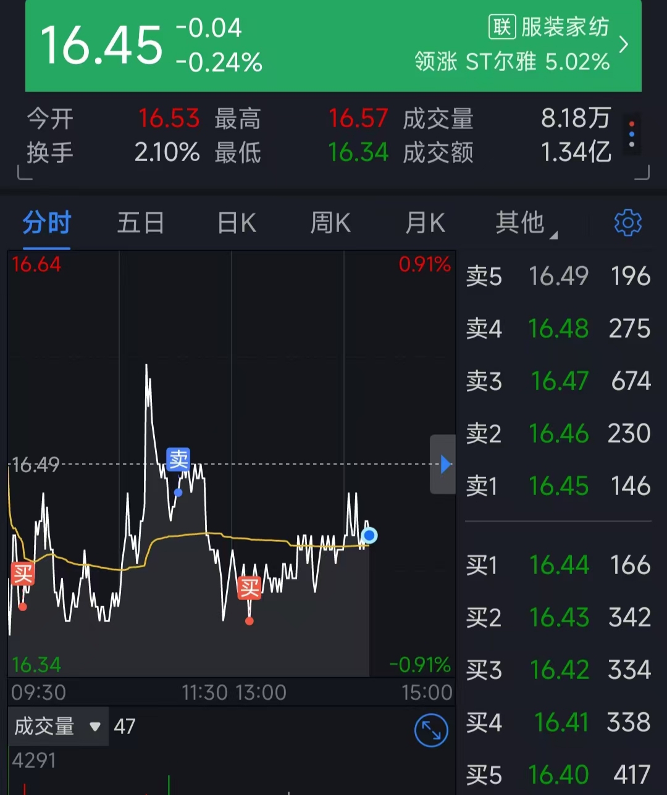Expand the 其他 chart period dropdown
This screenshot has width=667, height=795.
click(x=526, y=223)
